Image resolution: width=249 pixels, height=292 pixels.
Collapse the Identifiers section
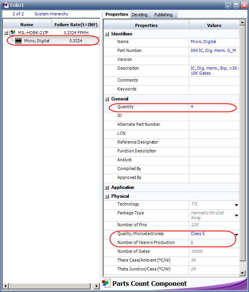[x=107, y=34]
